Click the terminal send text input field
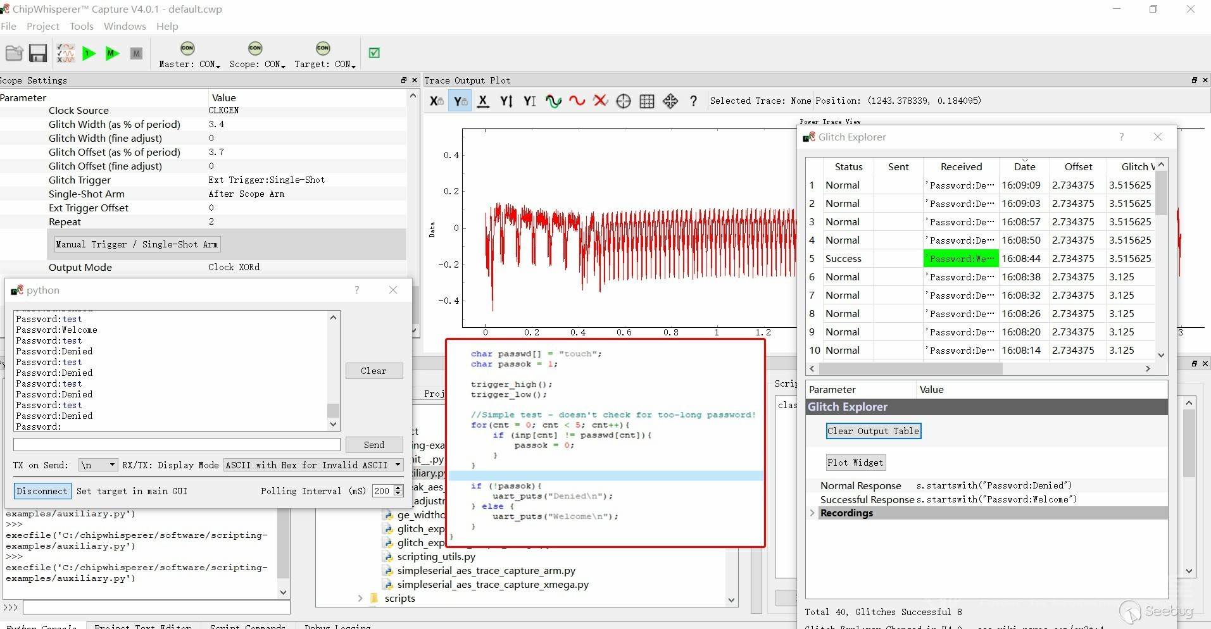 177,445
